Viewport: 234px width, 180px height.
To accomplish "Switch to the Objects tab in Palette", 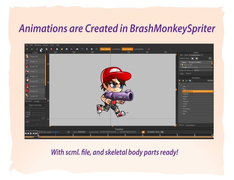I will click(x=188, y=74).
